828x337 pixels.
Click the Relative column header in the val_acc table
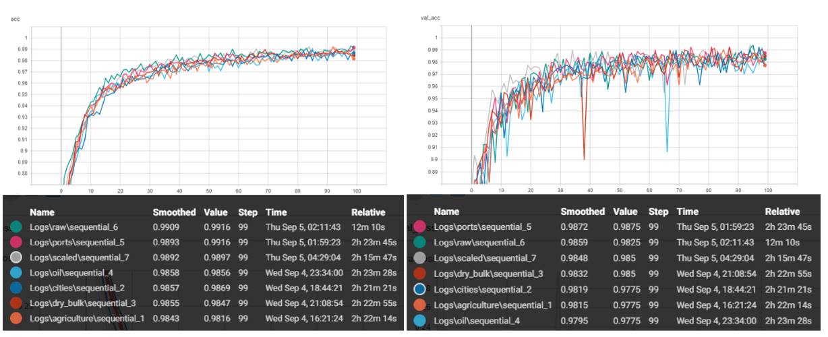coord(782,212)
